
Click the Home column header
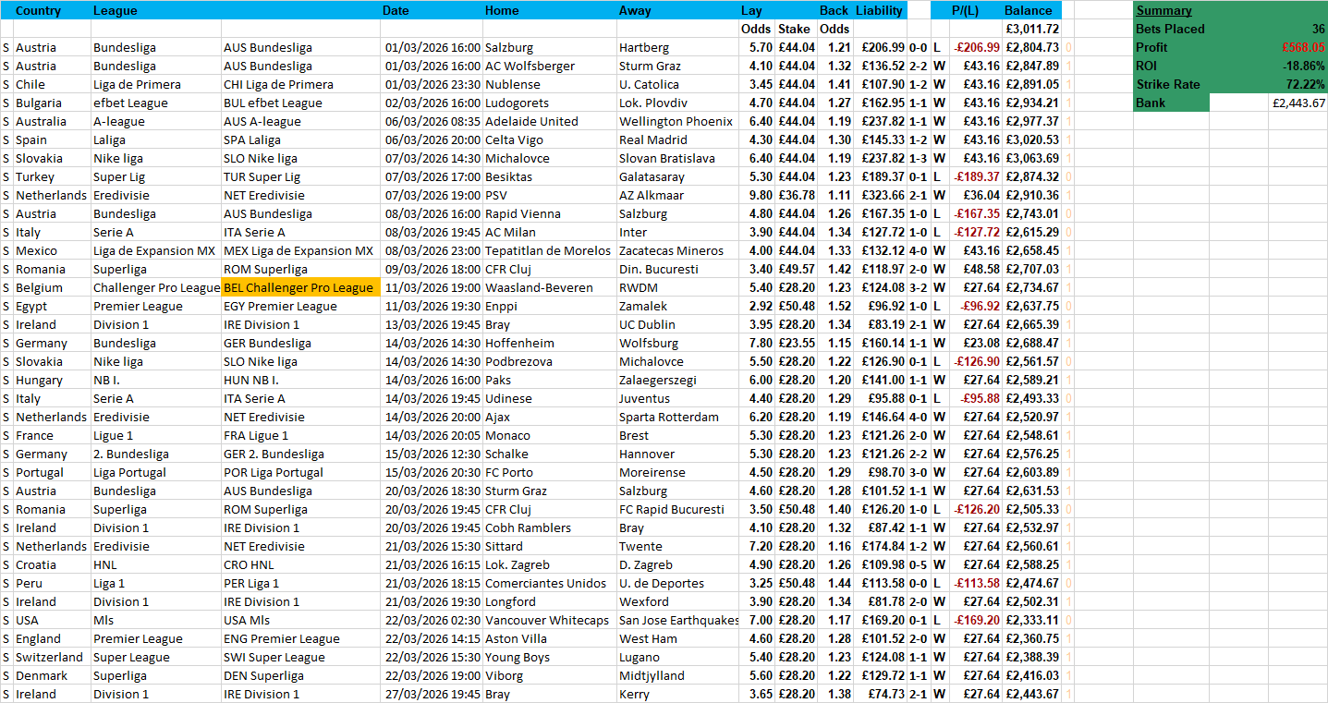pos(502,10)
